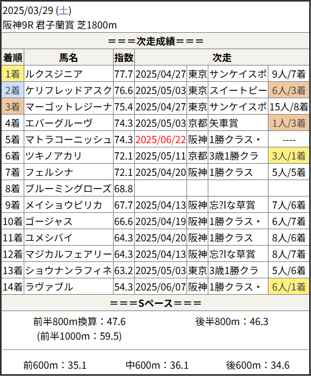The height and width of the screenshot is (376, 311).
Task: Click index value 77.7
Action: [124, 74]
